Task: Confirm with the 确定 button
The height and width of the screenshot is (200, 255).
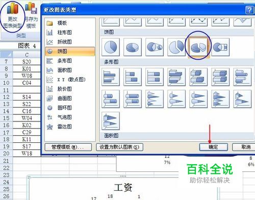Action: pyautogui.click(x=214, y=147)
